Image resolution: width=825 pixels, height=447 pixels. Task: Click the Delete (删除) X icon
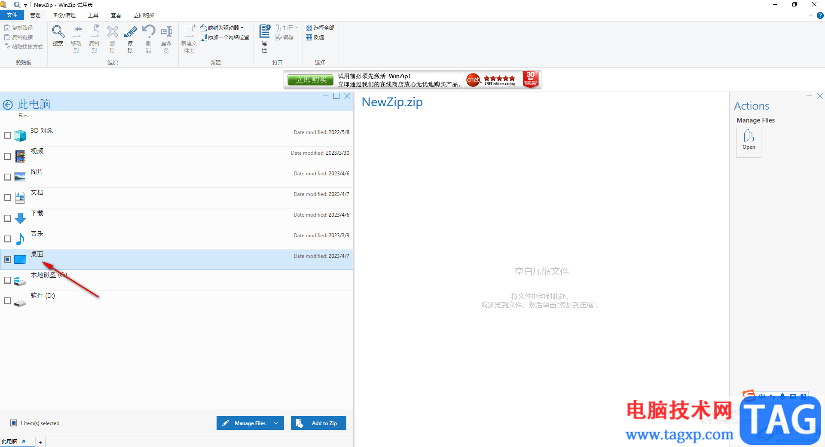(113, 31)
